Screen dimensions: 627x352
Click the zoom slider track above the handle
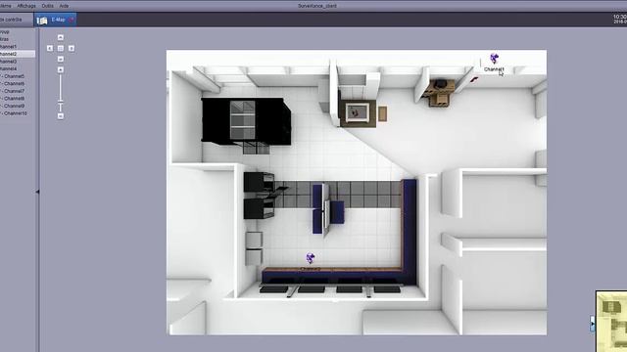click(x=61, y=87)
